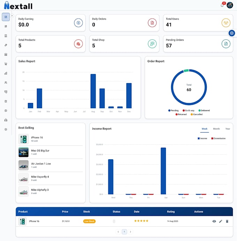Open the four-squares Categories sidebar icon
Image resolution: width=237 pixels, height=241 pixels.
(x=6, y=26)
